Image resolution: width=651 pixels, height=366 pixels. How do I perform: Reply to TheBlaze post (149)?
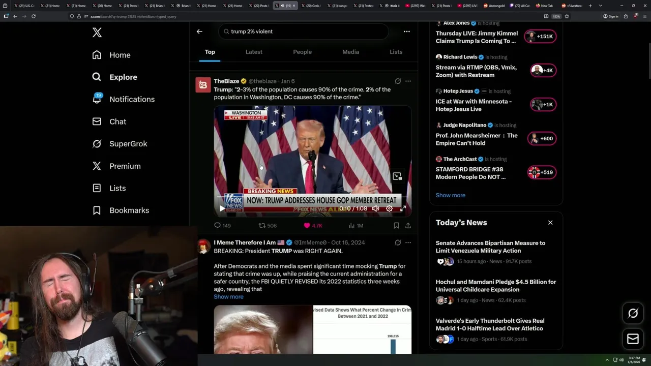pos(222,226)
